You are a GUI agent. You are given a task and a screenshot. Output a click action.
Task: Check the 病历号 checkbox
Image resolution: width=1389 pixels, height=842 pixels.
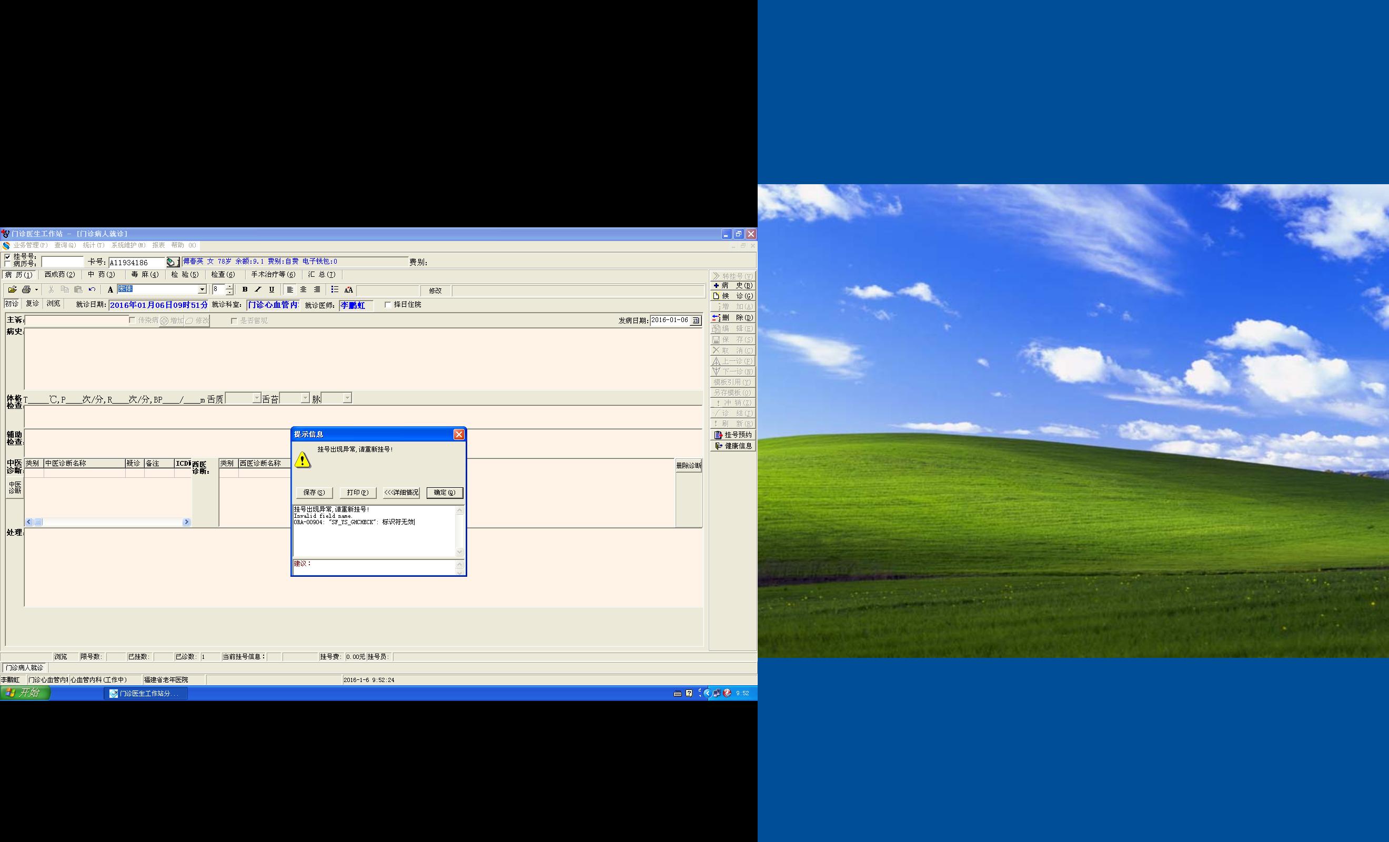[x=7, y=263]
